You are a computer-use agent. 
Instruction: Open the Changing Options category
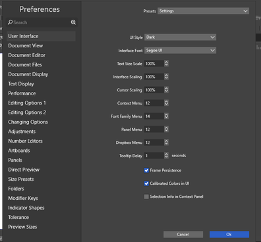tap(28, 122)
